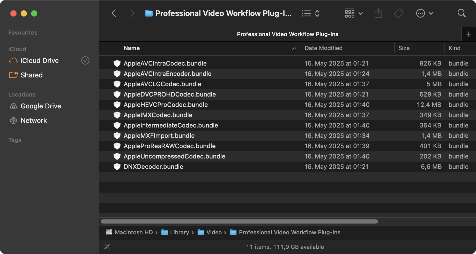Click the date 16. May 2025 at 01:34
The width and height of the screenshot is (476, 254).
337,136
